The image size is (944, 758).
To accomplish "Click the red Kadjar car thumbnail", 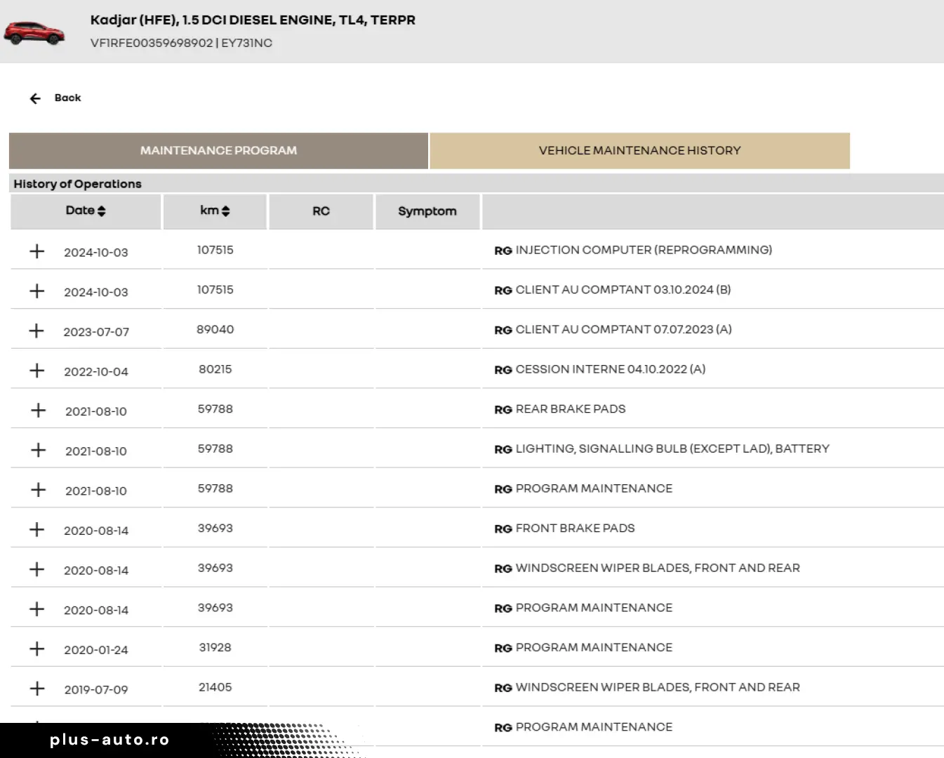I will (34, 33).
